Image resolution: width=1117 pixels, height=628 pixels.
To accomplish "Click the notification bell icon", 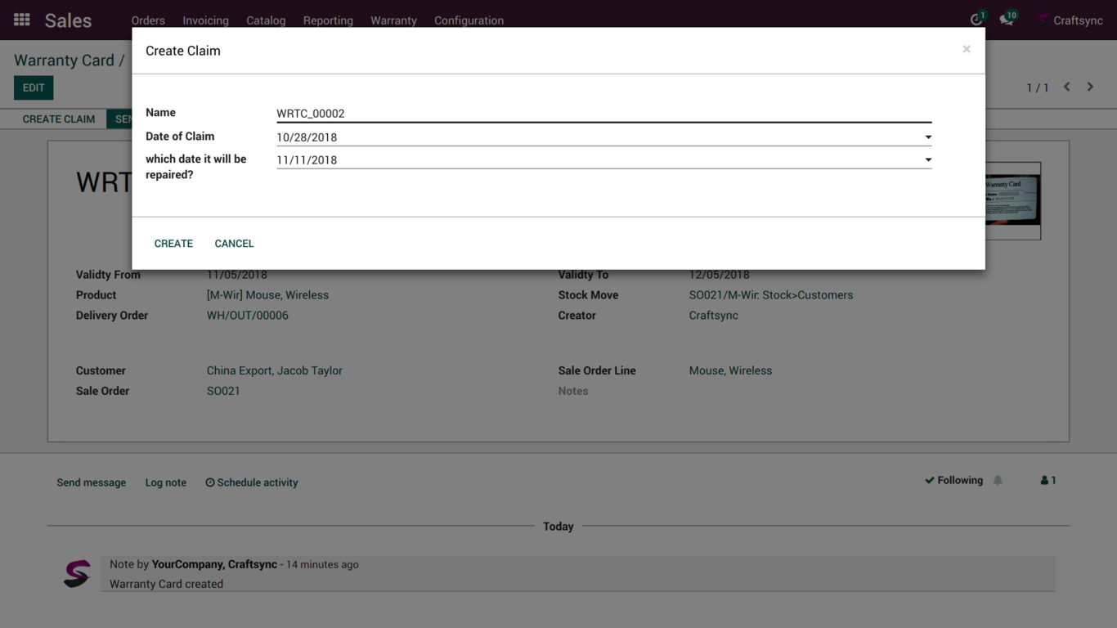I will [x=998, y=481].
